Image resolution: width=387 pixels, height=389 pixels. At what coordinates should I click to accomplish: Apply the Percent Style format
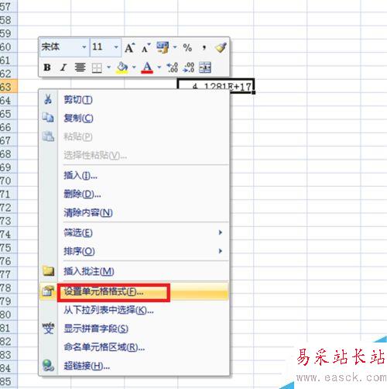187,48
